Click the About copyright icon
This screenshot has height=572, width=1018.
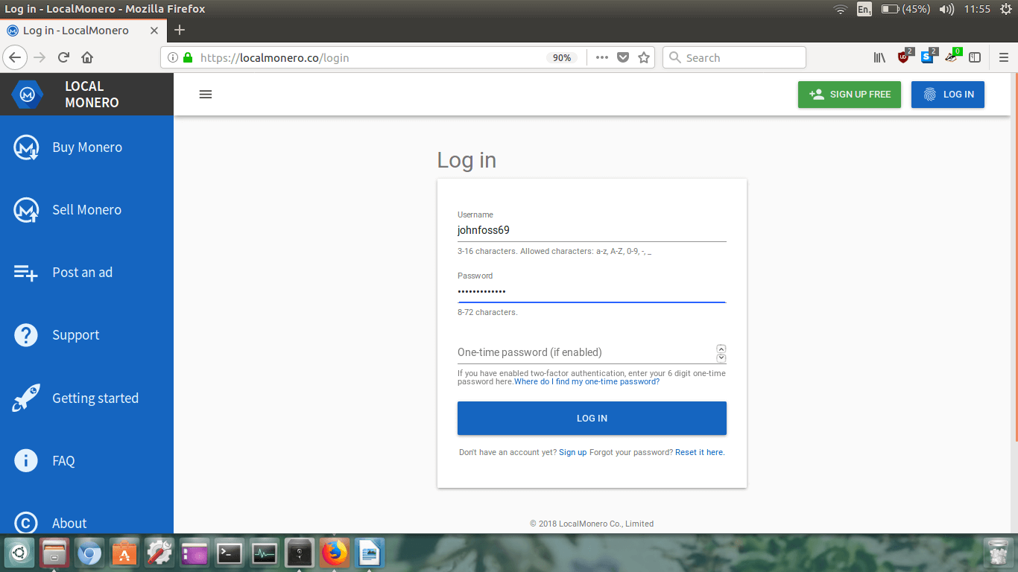(x=26, y=524)
